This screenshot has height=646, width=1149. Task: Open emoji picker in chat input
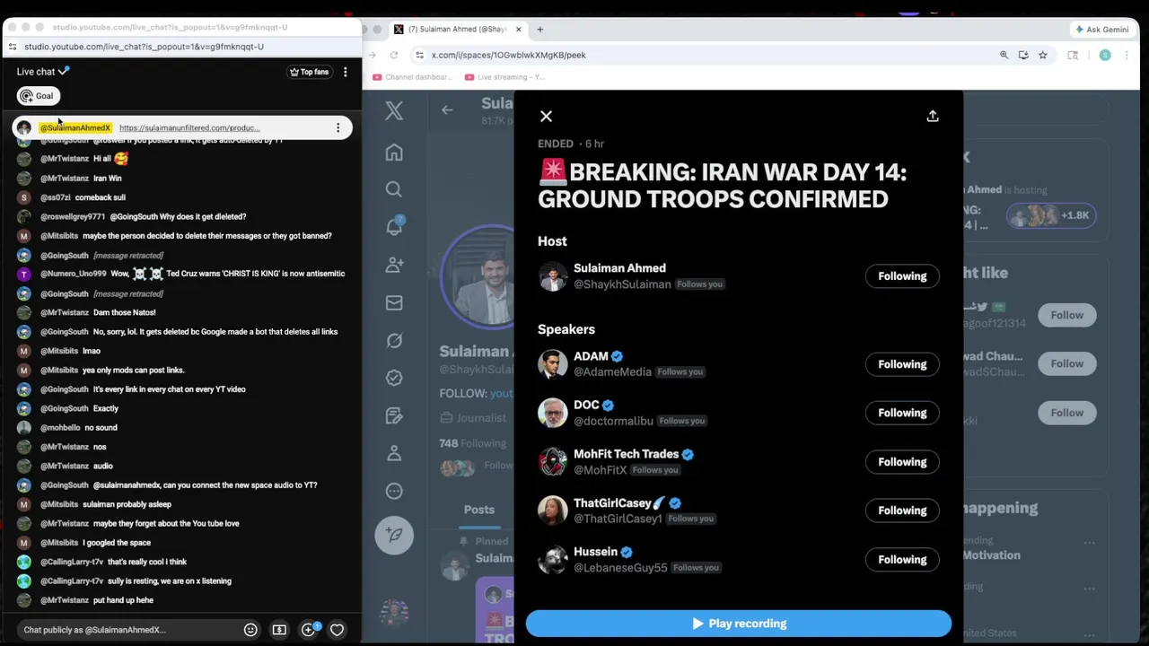click(250, 630)
